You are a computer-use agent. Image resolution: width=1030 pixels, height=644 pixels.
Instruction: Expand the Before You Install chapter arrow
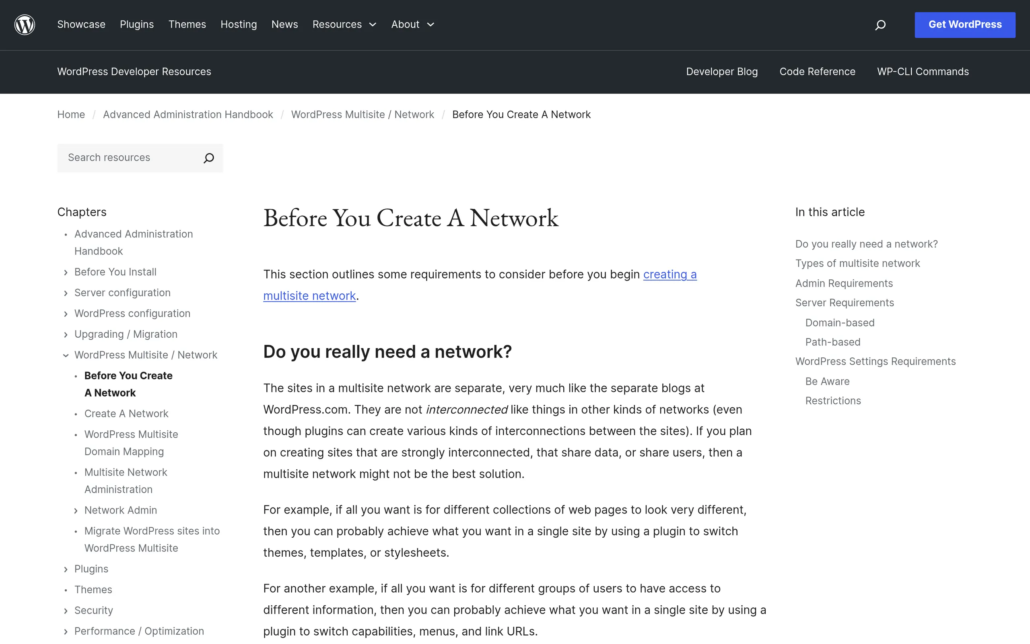coord(66,272)
